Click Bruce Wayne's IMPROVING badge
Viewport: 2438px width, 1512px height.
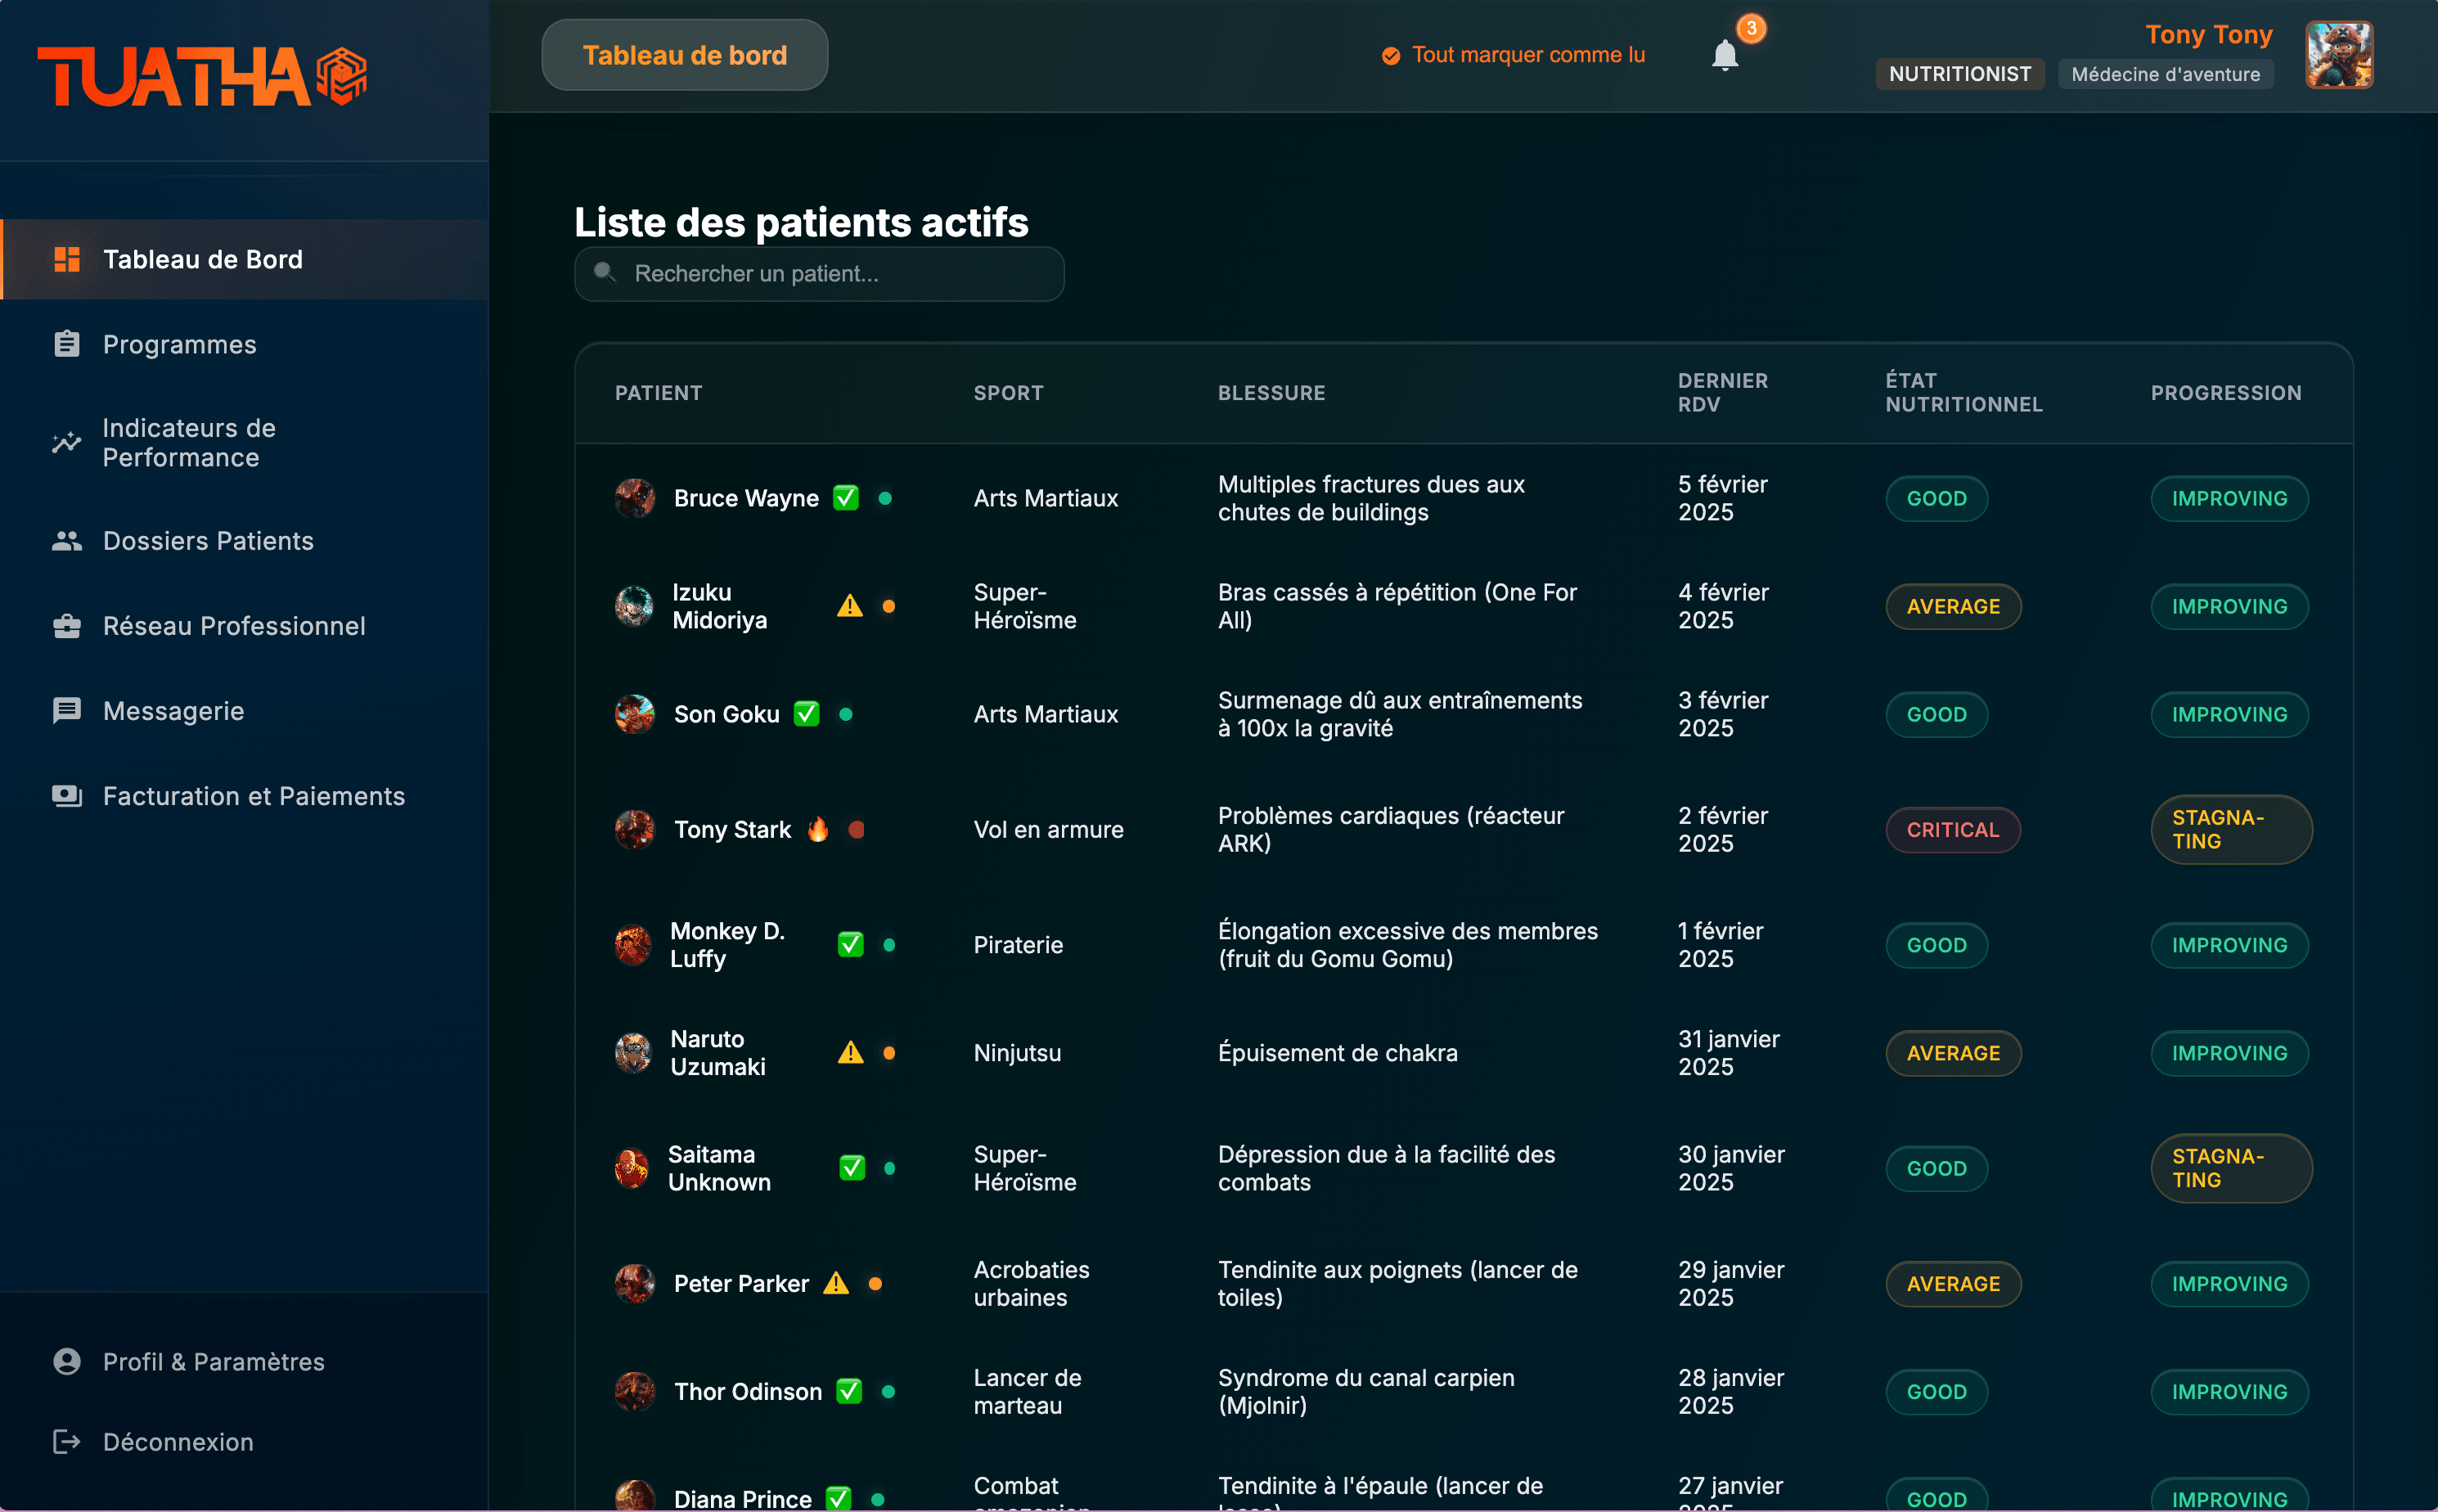tap(2229, 498)
